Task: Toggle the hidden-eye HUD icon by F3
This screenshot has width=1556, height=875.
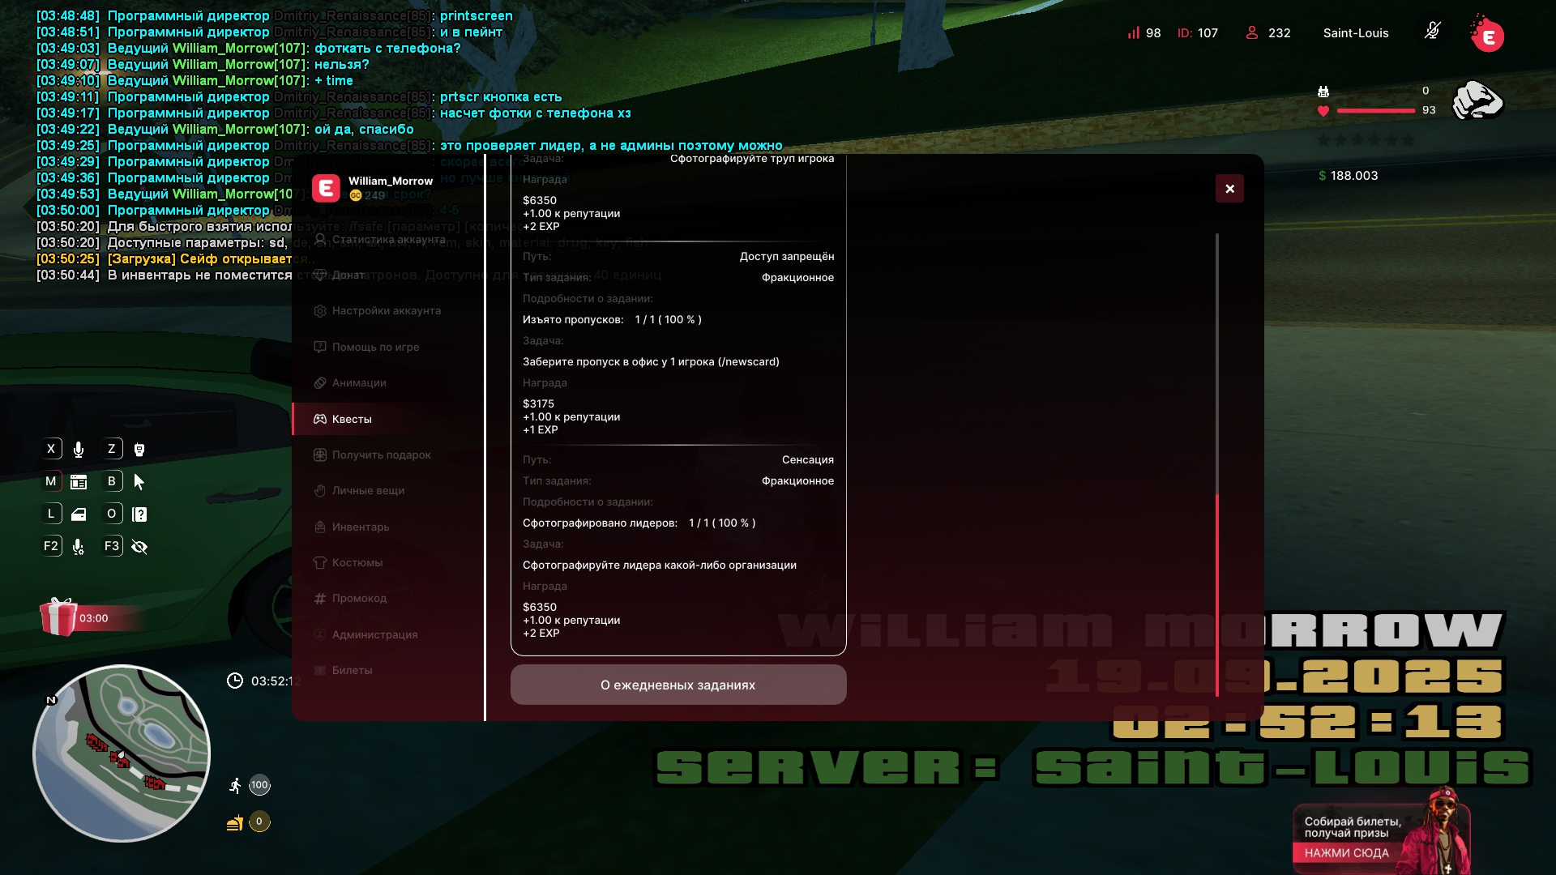Action: 139,547
